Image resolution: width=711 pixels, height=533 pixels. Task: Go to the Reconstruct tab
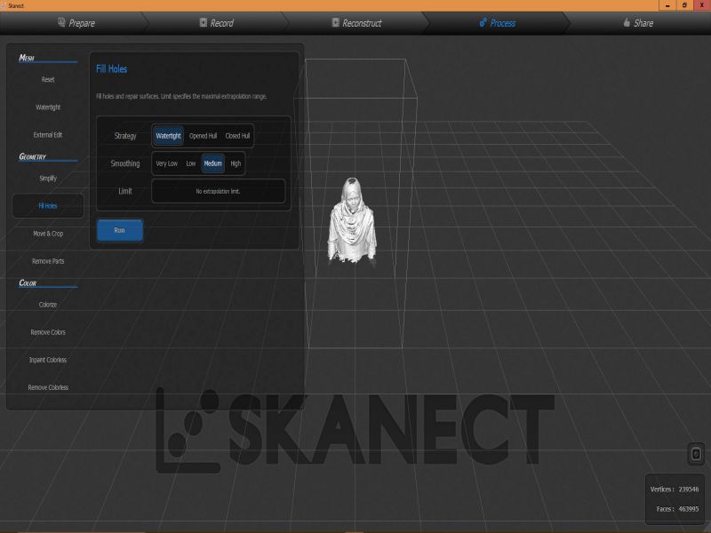[357, 23]
